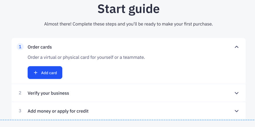Click the word guide in the heading

(x=144, y=9)
